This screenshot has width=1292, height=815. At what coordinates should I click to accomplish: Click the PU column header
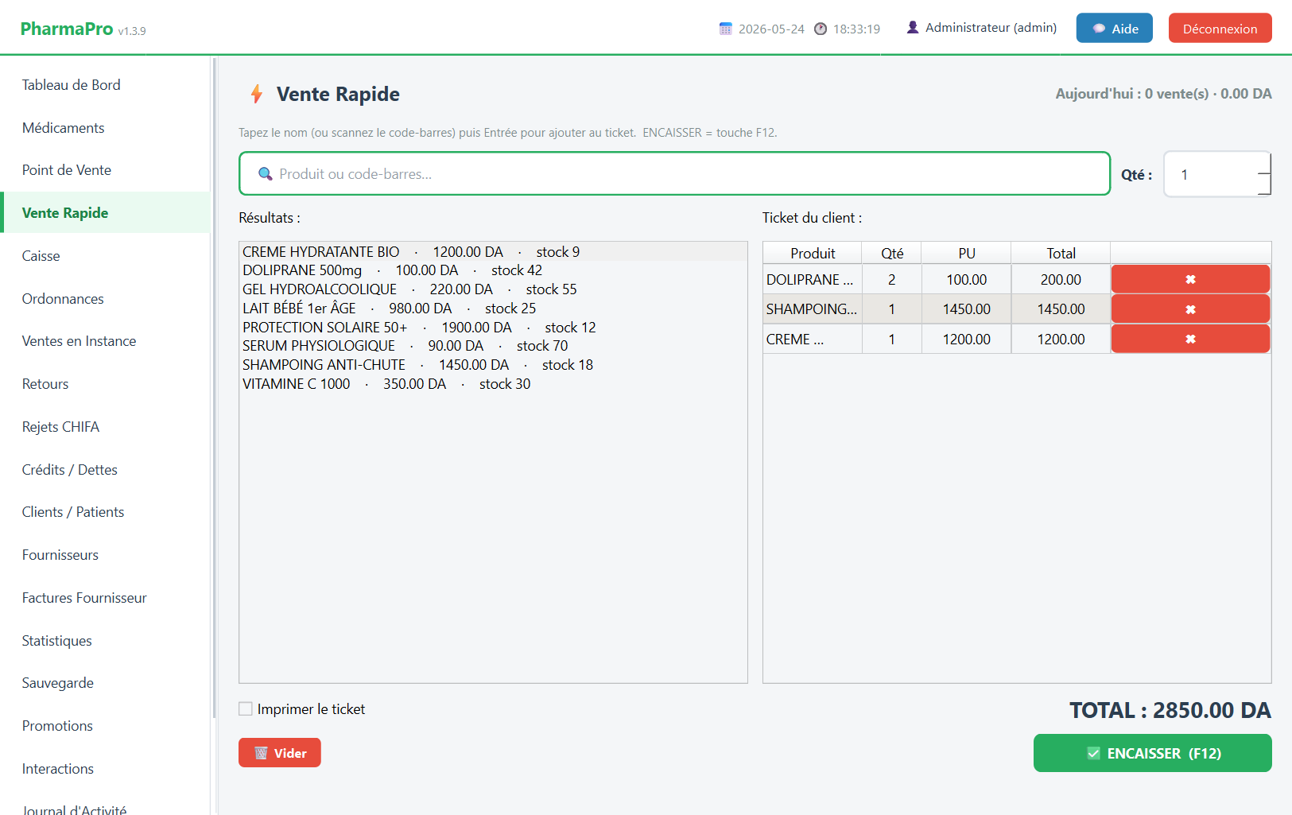click(x=967, y=253)
